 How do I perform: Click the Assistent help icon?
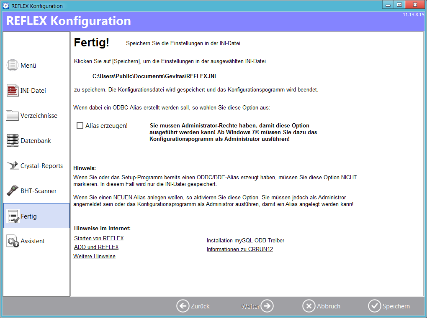[13, 241]
